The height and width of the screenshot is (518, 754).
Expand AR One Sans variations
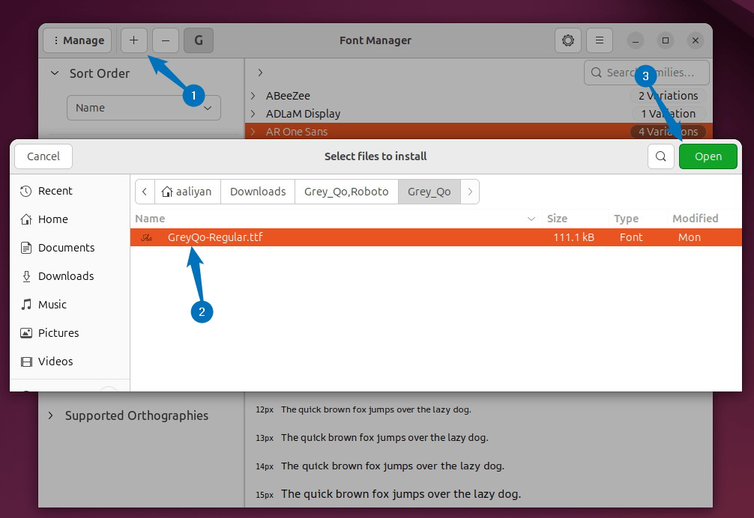(255, 131)
